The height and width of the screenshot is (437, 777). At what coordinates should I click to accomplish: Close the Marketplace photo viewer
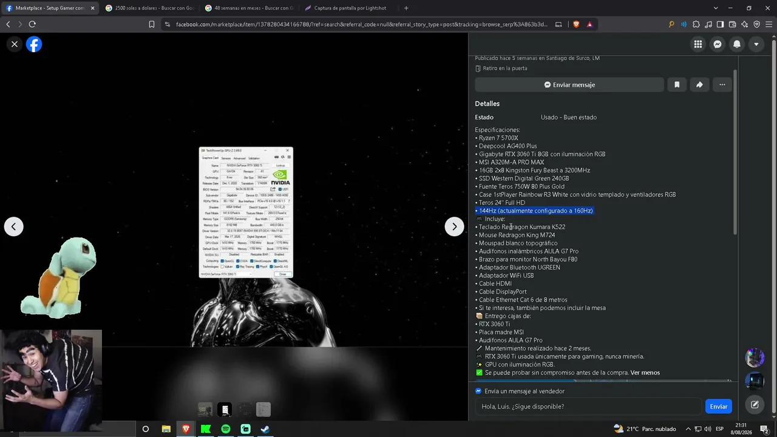[15, 44]
